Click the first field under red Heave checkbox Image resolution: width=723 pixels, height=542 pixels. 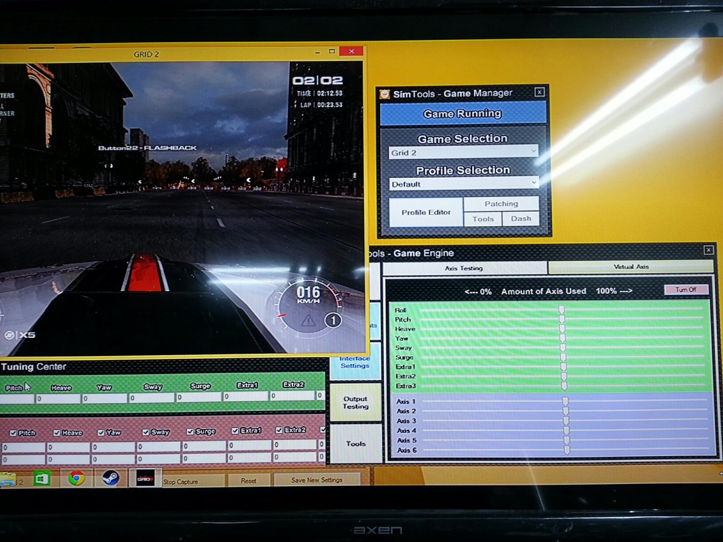(68, 447)
